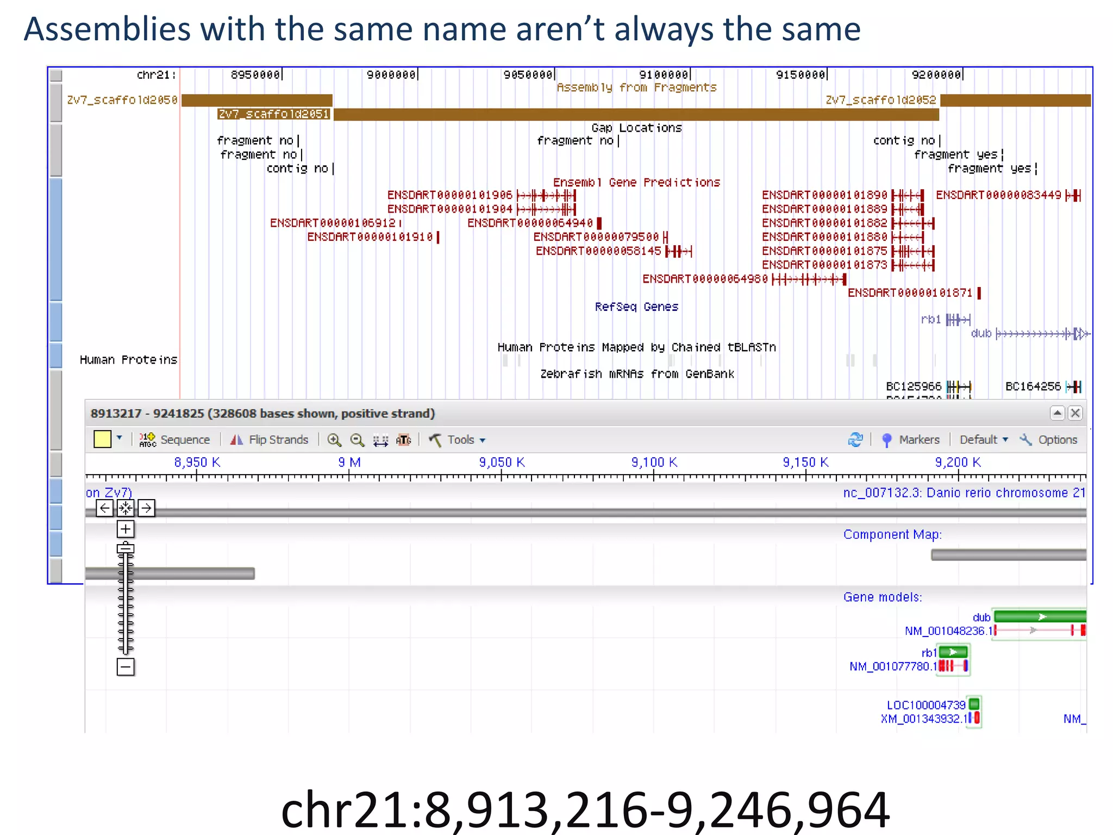Click the rb1 RefSeq gene in upper browser

[946, 320]
